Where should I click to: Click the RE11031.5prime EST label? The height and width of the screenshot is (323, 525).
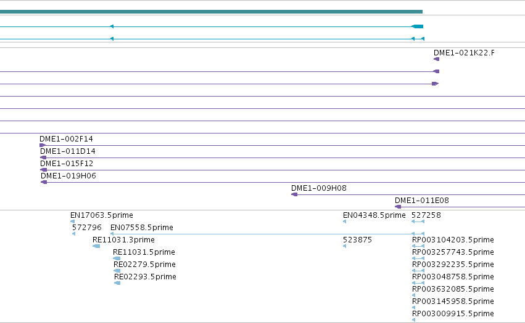tap(144, 252)
